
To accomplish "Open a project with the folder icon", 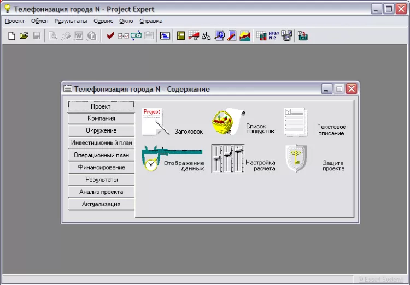I will pos(24,35).
